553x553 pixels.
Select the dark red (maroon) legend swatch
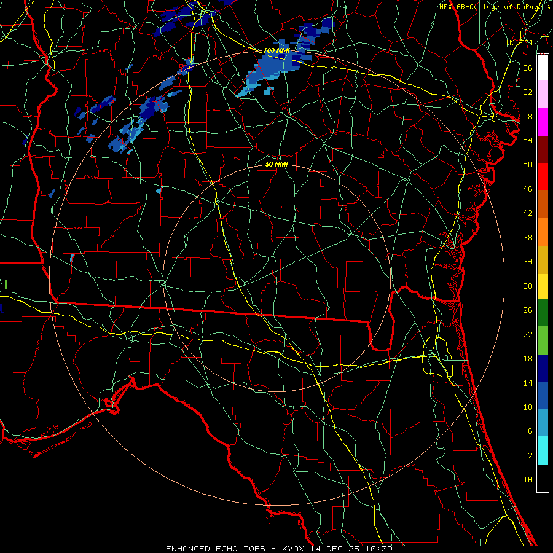tap(543, 149)
